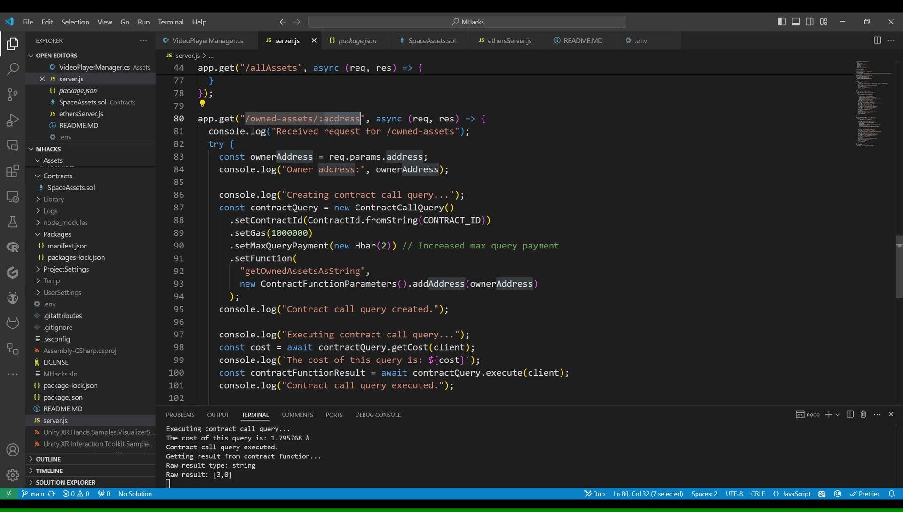Viewport: 903px width, 512px height.
Task: Open the Explorer view in the activity bar
Action: click(x=13, y=44)
